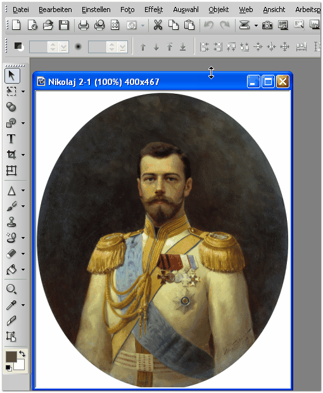Viewport: 323px width, 393px height.
Task: Select the Eyedropper tool
Action: [x=11, y=305]
